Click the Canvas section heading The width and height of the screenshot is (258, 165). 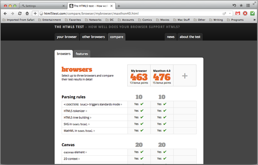68,145
